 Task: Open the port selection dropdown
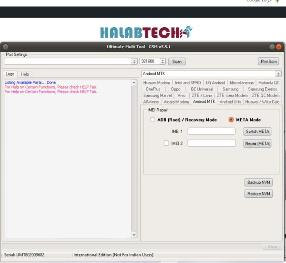pos(134,61)
